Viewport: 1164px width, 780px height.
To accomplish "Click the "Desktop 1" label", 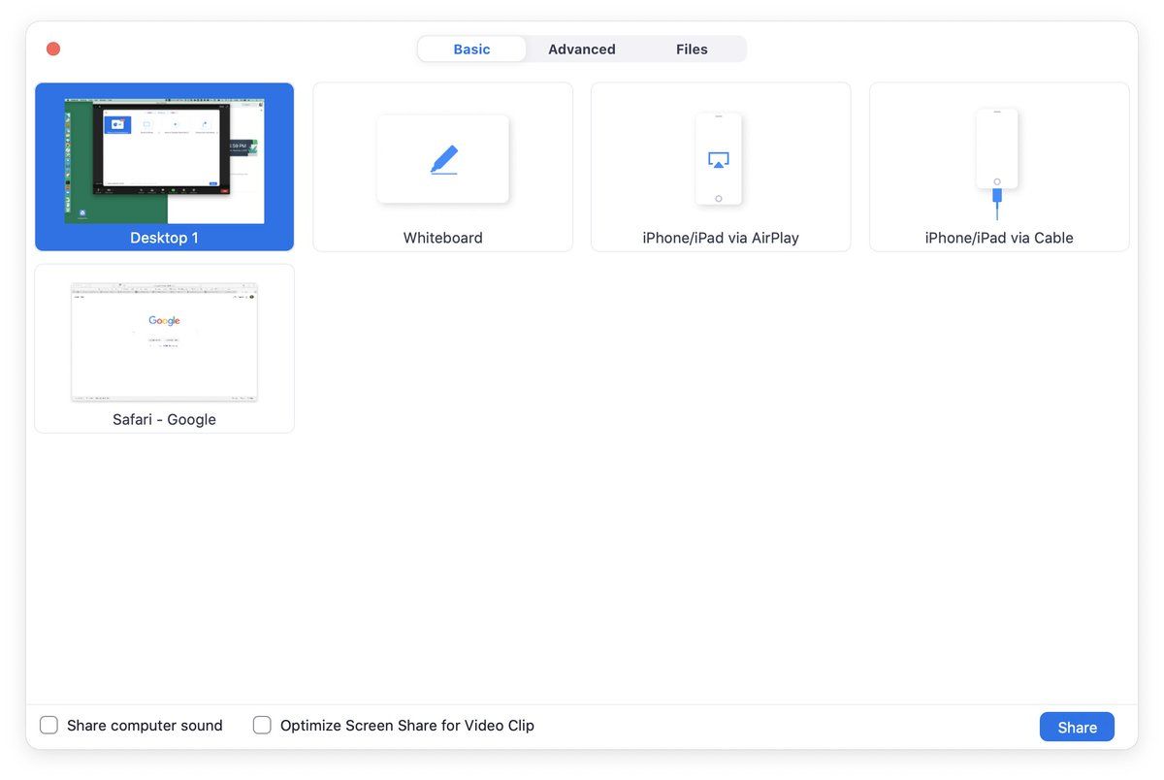I will pyautogui.click(x=164, y=238).
